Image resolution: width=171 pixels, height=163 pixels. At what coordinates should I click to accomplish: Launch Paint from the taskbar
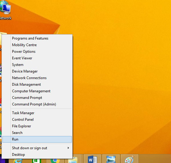tap(129, 159)
